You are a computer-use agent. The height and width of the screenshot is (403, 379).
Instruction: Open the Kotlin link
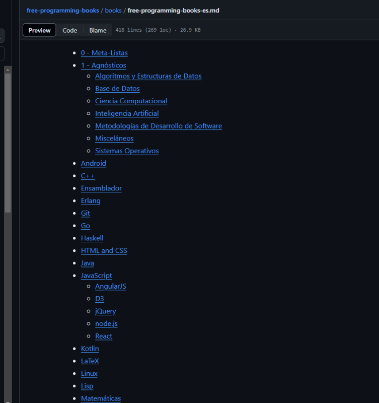(x=90, y=349)
